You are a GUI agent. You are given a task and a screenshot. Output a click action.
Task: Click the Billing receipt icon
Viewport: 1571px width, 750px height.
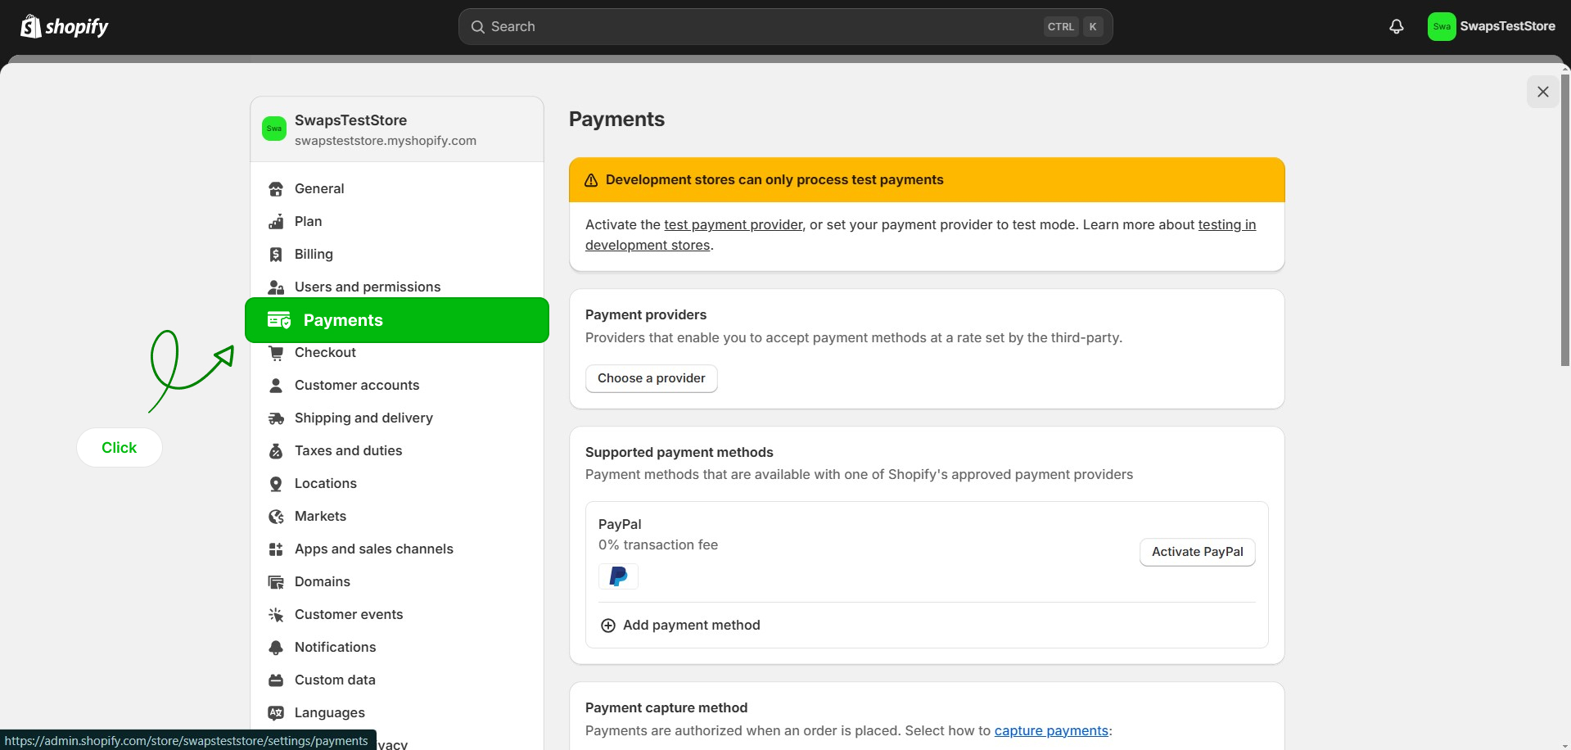pyautogui.click(x=276, y=255)
